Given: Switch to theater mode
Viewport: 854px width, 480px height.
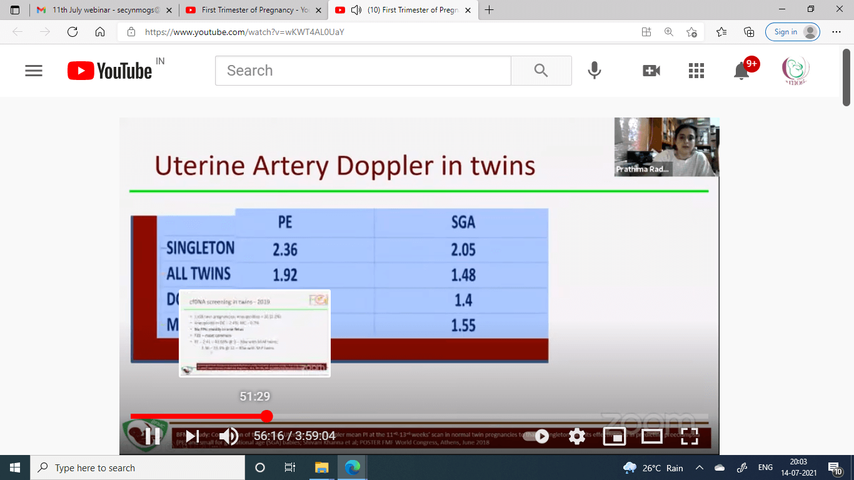Looking at the screenshot, I should (x=651, y=436).
